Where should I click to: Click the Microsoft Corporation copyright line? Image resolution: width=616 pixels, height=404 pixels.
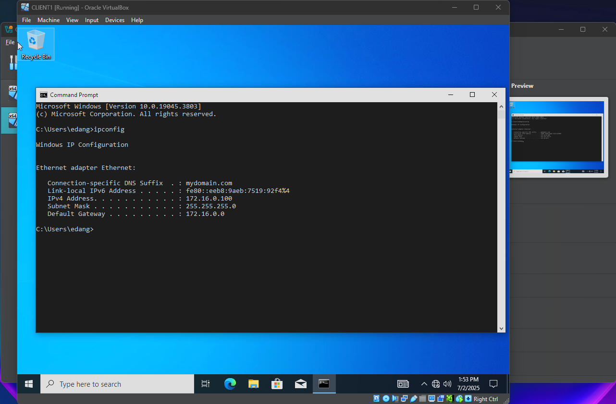pyautogui.click(x=126, y=114)
